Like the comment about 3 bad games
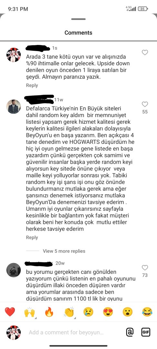This screenshot has height=349, width=157. point(145,53)
